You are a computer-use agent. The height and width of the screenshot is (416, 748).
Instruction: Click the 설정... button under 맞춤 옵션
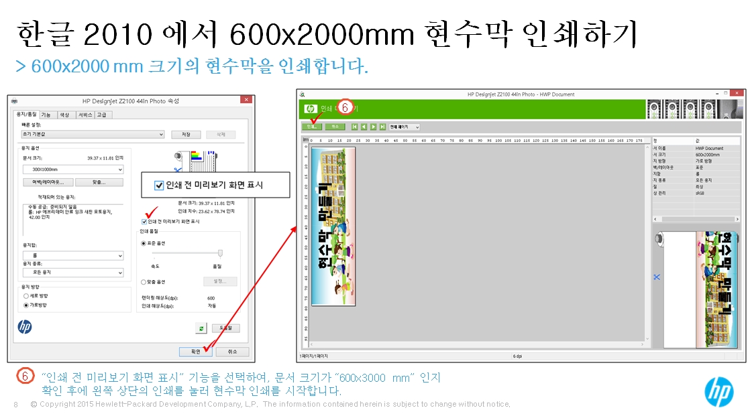220,281
